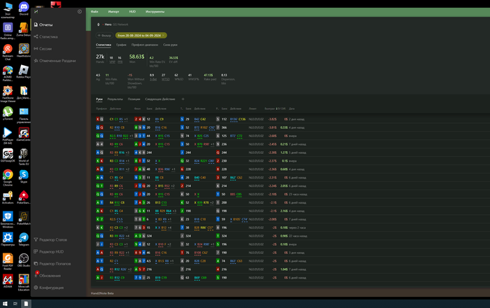
Task: Collapse the sidebar using the top-right circle icon
Action: [79, 12]
